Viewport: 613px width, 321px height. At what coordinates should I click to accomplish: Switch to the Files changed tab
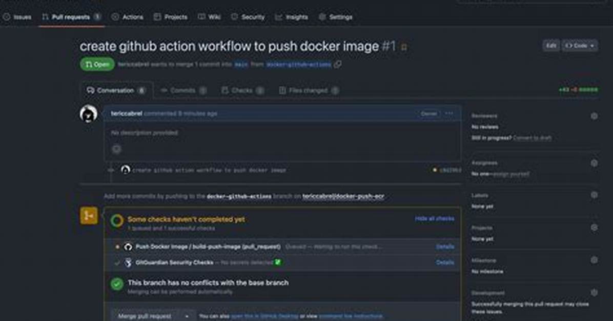coord(309,90)
